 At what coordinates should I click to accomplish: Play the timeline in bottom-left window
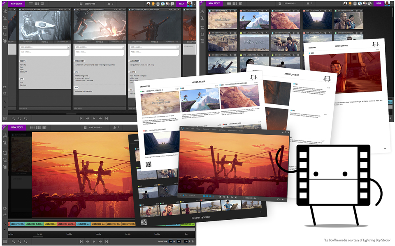(94, 241)
